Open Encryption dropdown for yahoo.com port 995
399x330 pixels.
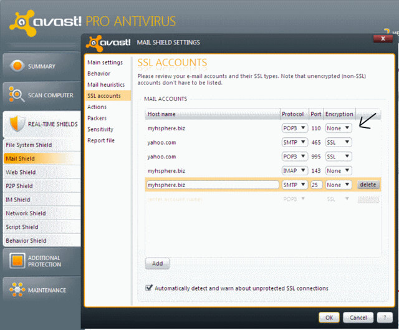click(339, 157)
